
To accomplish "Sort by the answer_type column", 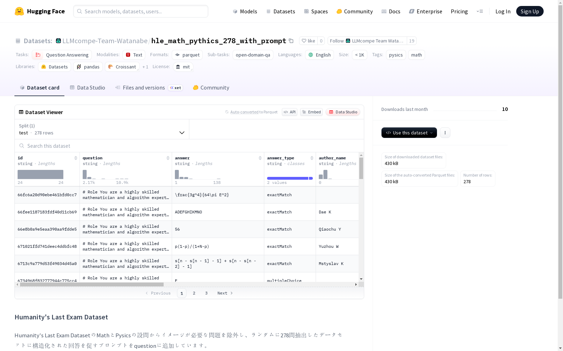I will [312, 158].
